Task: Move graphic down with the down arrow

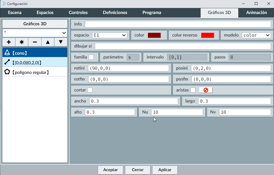Action: [x=61, y=42]
